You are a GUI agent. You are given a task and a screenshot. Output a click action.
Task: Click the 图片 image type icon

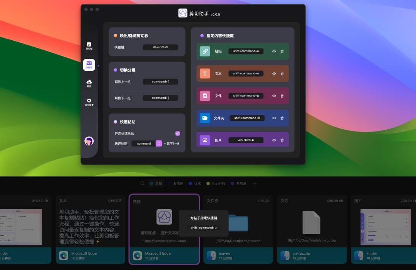205,140
